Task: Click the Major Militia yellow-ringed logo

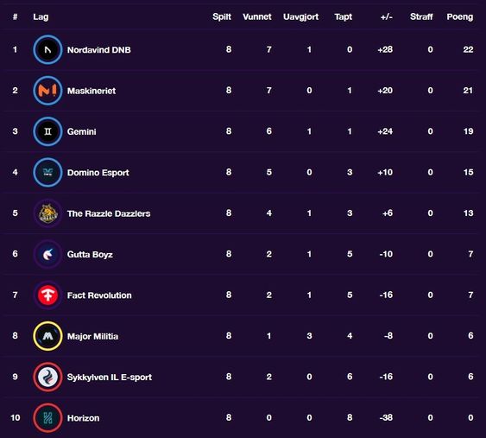Action: tap(47, 336)
